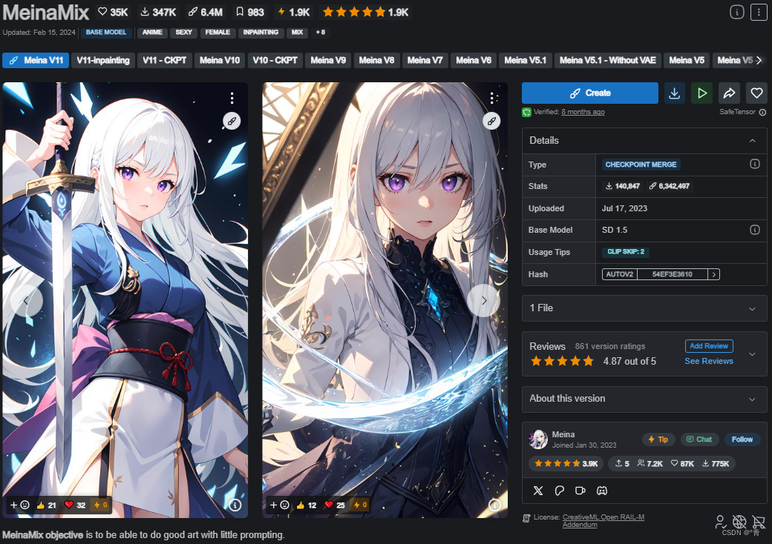Click the BASE MODEL tag
Image resolution: width=772 pixels, height=544 pixels.
click(106, 33)
